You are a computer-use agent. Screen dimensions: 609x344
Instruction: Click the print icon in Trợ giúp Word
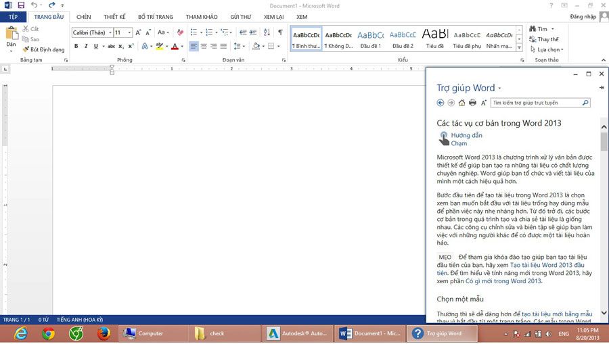click(x=472, y=103)
